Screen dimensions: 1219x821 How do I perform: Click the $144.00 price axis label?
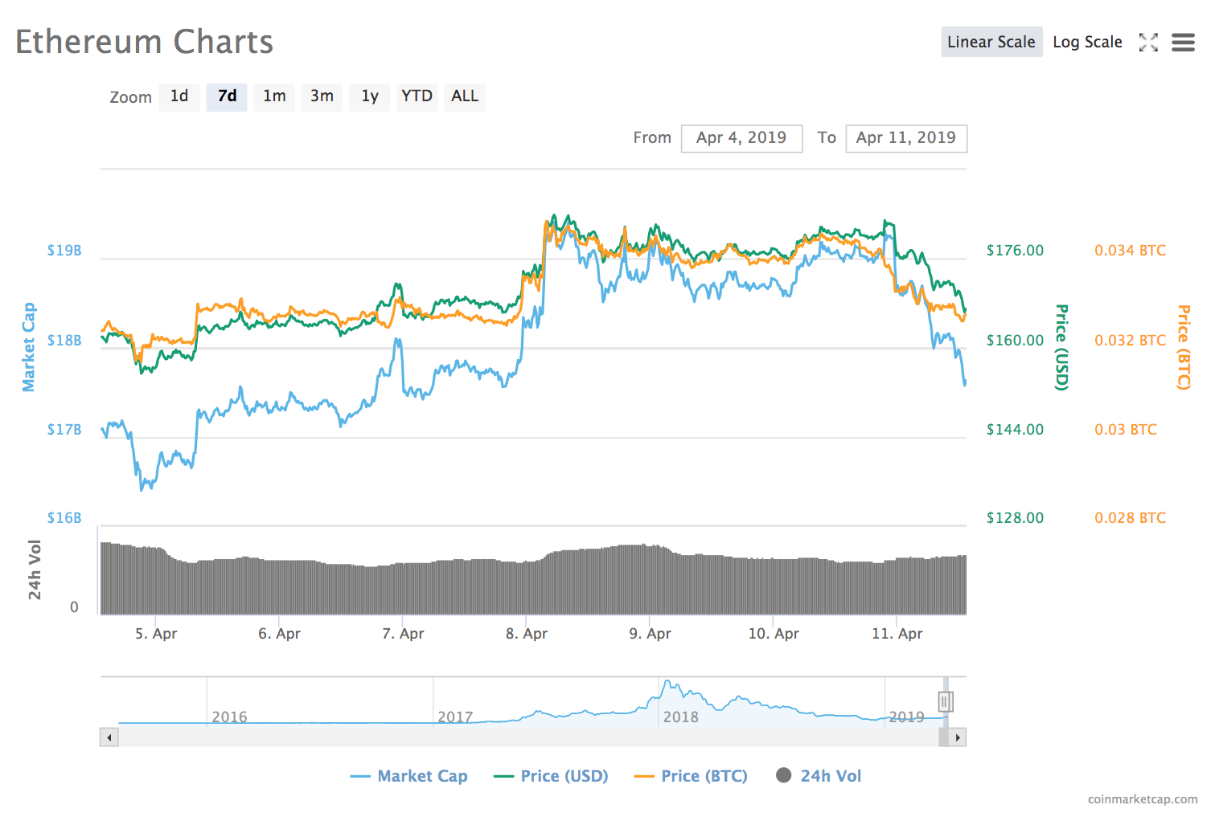click(x=1015, y=430)
